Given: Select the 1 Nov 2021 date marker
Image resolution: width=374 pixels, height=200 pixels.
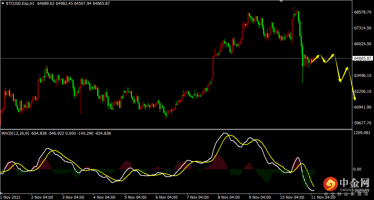Looking at the screenshot, I should click(x=10, y=197).
